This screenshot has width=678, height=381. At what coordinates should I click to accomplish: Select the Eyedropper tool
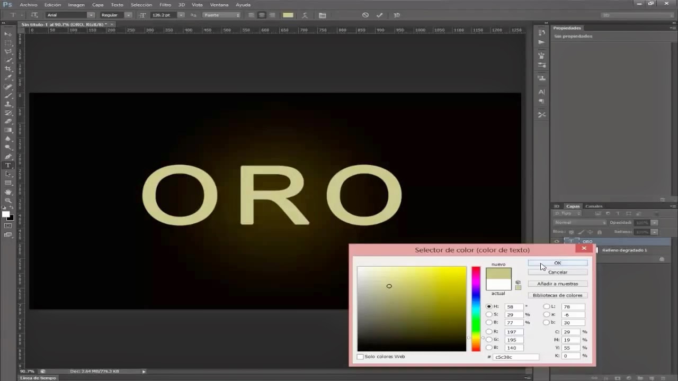[8, 78]
